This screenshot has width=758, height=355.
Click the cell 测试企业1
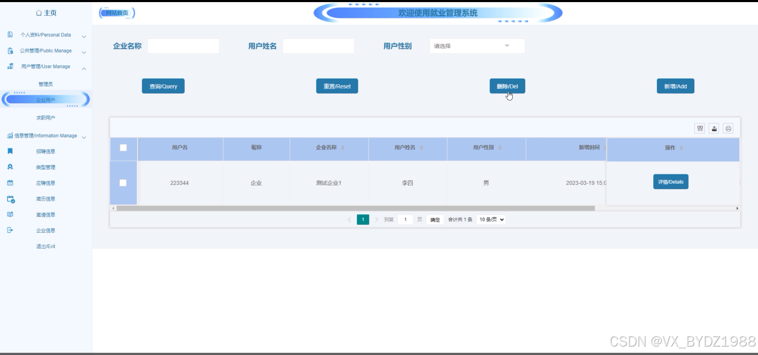coord(329,183)
